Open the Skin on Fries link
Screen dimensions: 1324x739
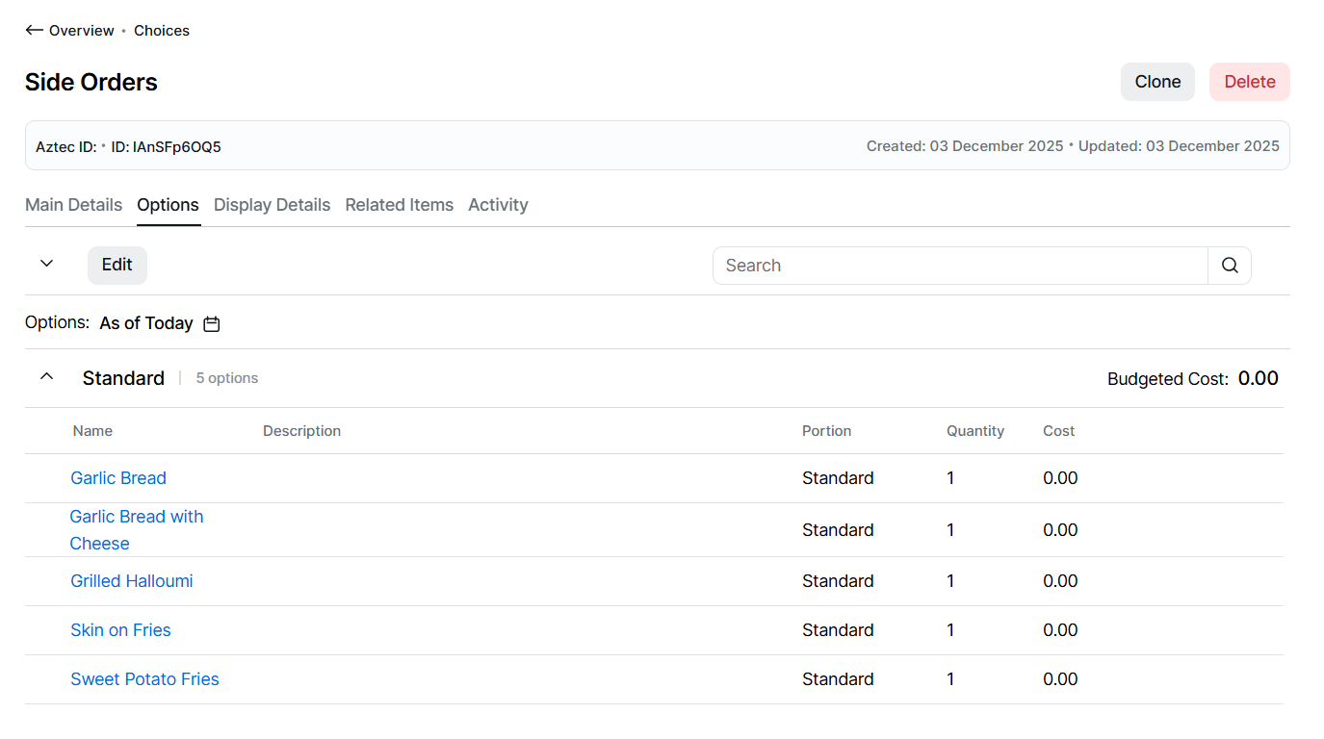click(120, 630)
